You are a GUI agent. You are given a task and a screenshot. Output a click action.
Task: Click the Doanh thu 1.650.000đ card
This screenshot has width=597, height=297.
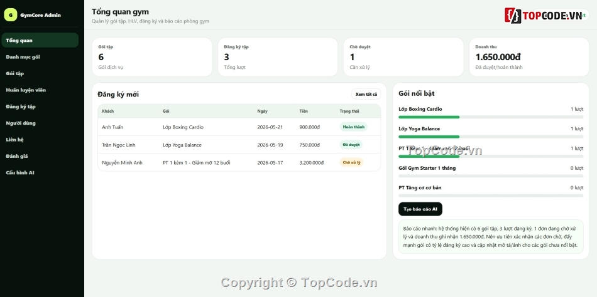tap(529, 57)
